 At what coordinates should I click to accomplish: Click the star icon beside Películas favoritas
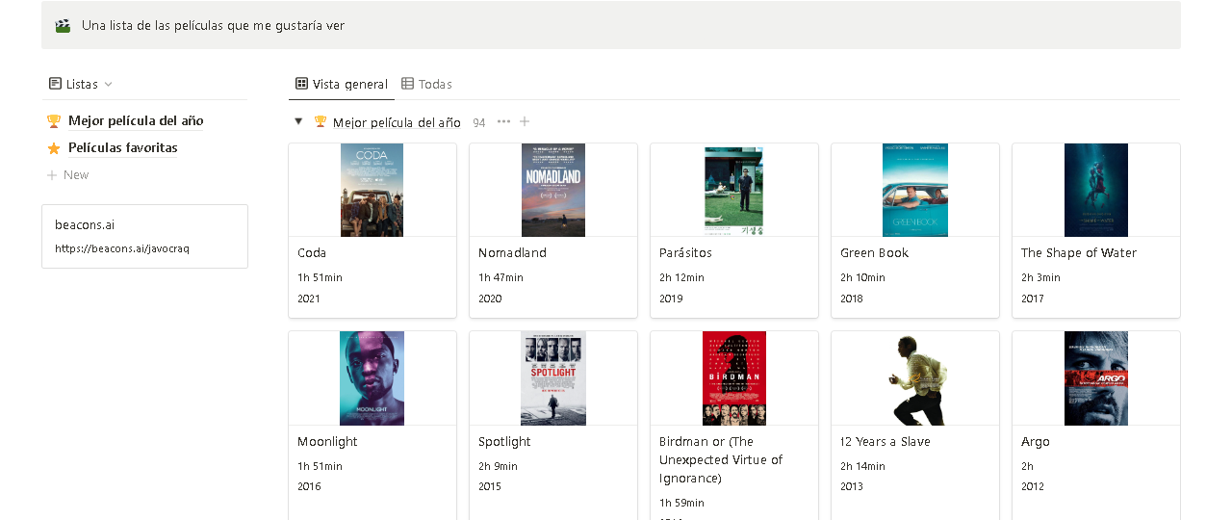click(54, 148)
